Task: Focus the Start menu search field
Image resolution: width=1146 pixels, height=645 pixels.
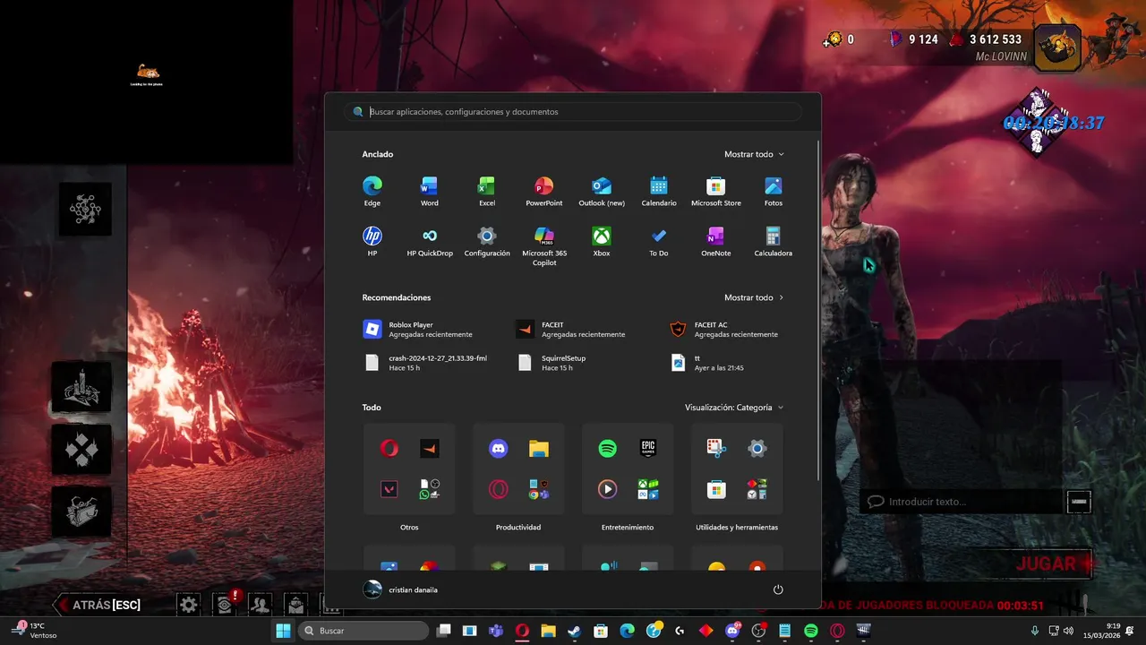Action: tap(573, 112)
